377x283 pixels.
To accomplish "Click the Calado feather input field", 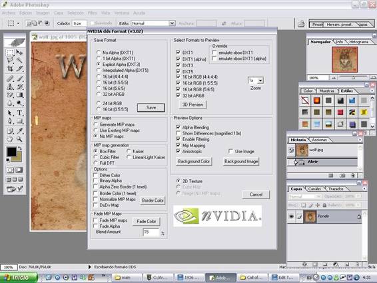I will pos(79,23).
